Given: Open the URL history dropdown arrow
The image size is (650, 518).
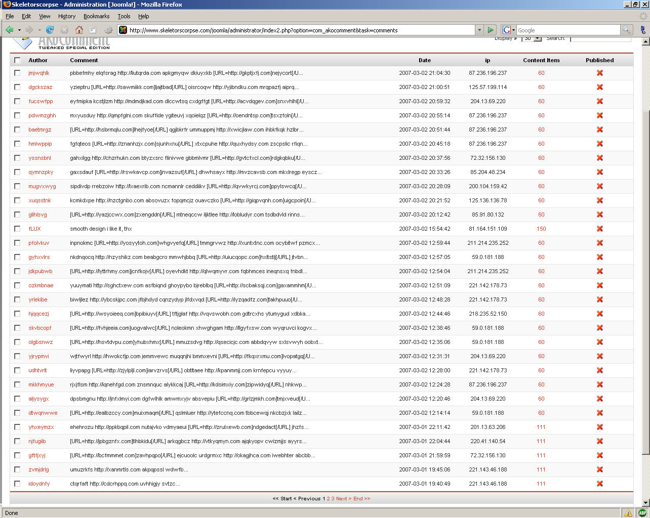Looking at the screenshot, I should click(x=479, y=30).
